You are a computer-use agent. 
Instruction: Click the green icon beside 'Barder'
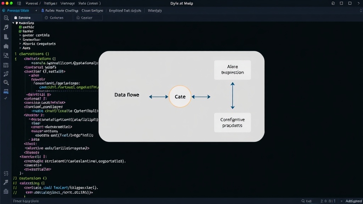pyautogui.click(x=20, y=31)
